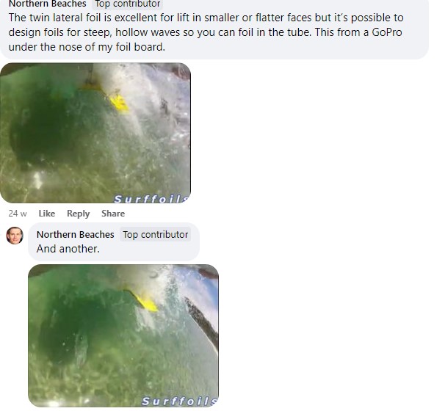The height and width of the screenshot is (411, 445).
Task: Click the dark board edge in second photo
Action: [x=202, y=321]
